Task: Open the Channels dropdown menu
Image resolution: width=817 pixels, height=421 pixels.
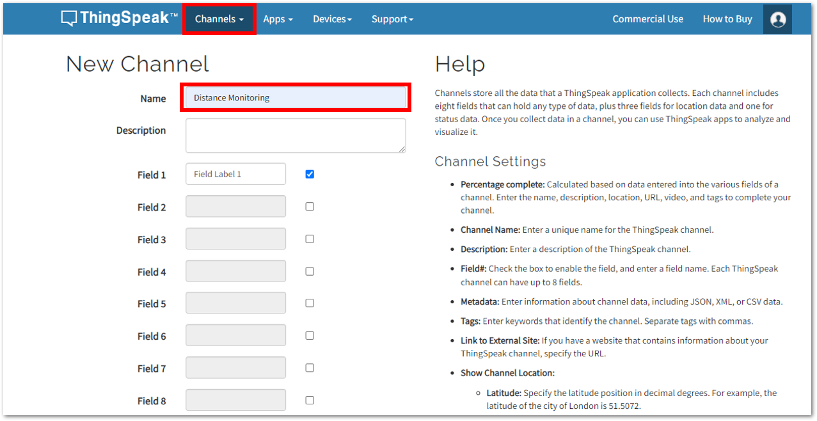Action: 219,19
